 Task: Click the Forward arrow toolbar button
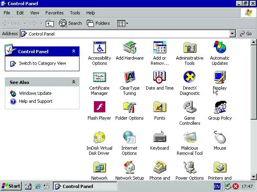click(x=33, y=24)
